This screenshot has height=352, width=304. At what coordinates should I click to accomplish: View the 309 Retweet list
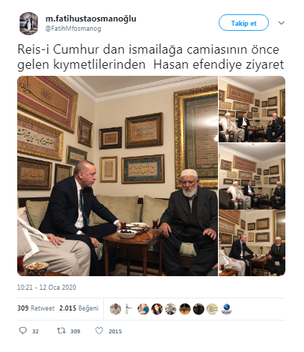click(36, 308)
